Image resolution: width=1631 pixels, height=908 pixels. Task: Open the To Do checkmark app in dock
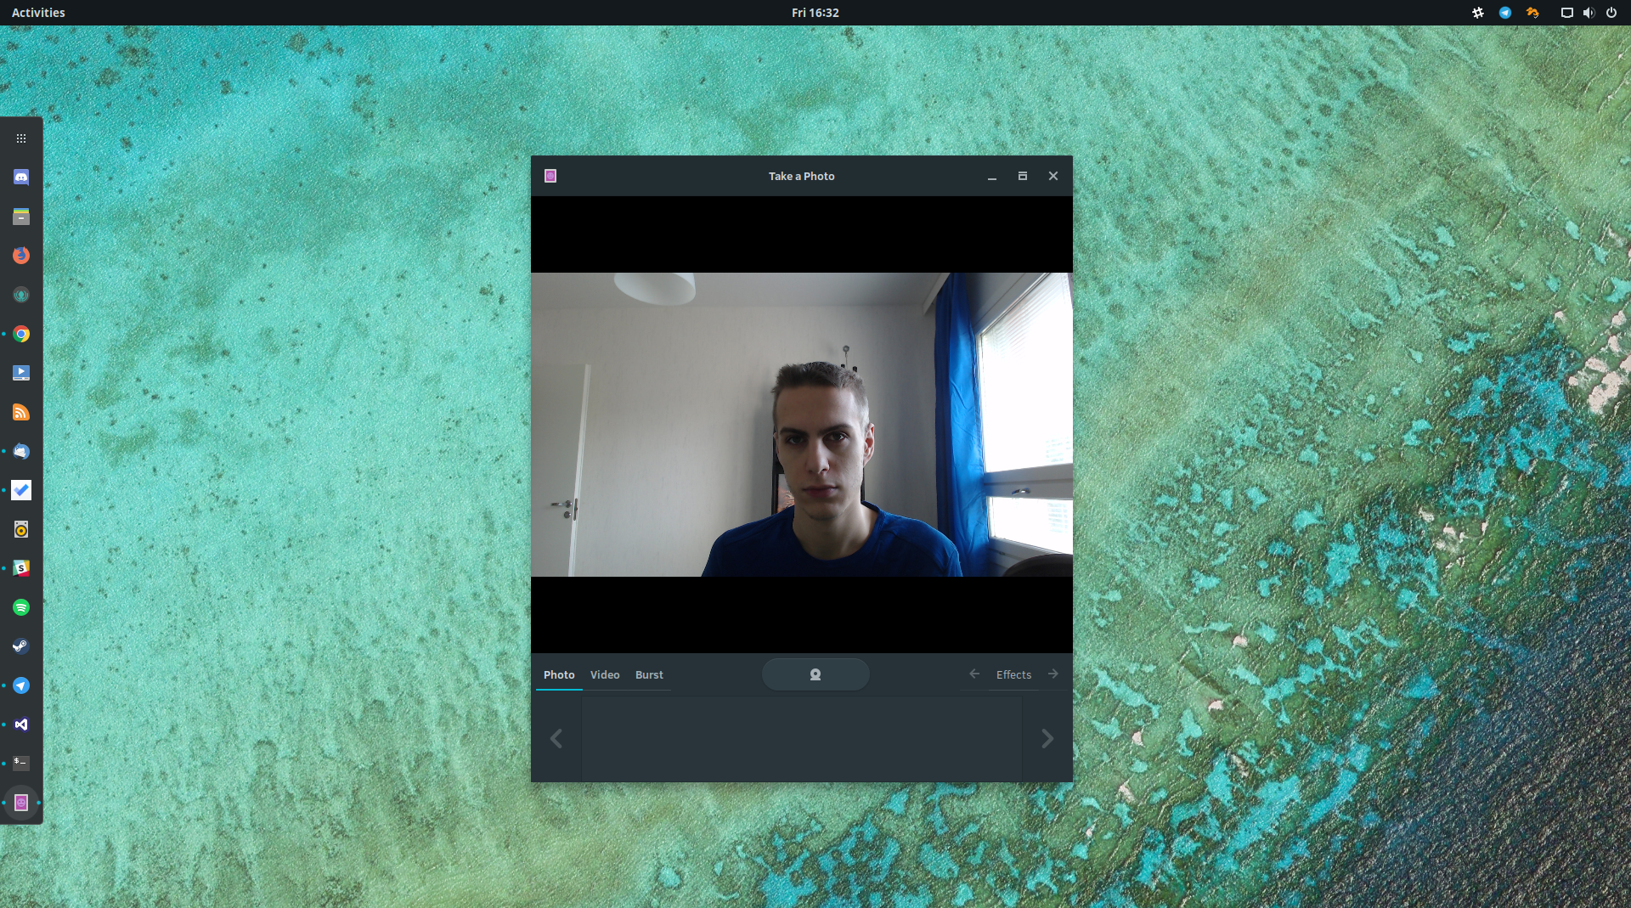[x=21, y=490]
